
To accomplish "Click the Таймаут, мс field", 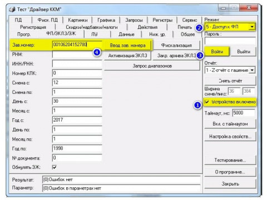I will click(244, 113).
